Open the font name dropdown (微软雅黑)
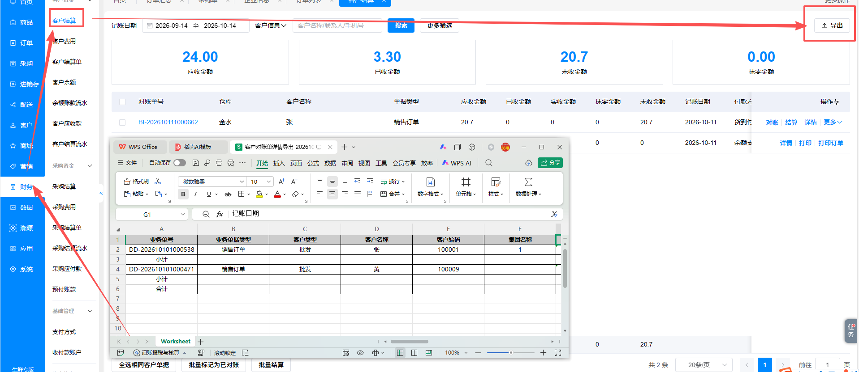 coord(242,182)
